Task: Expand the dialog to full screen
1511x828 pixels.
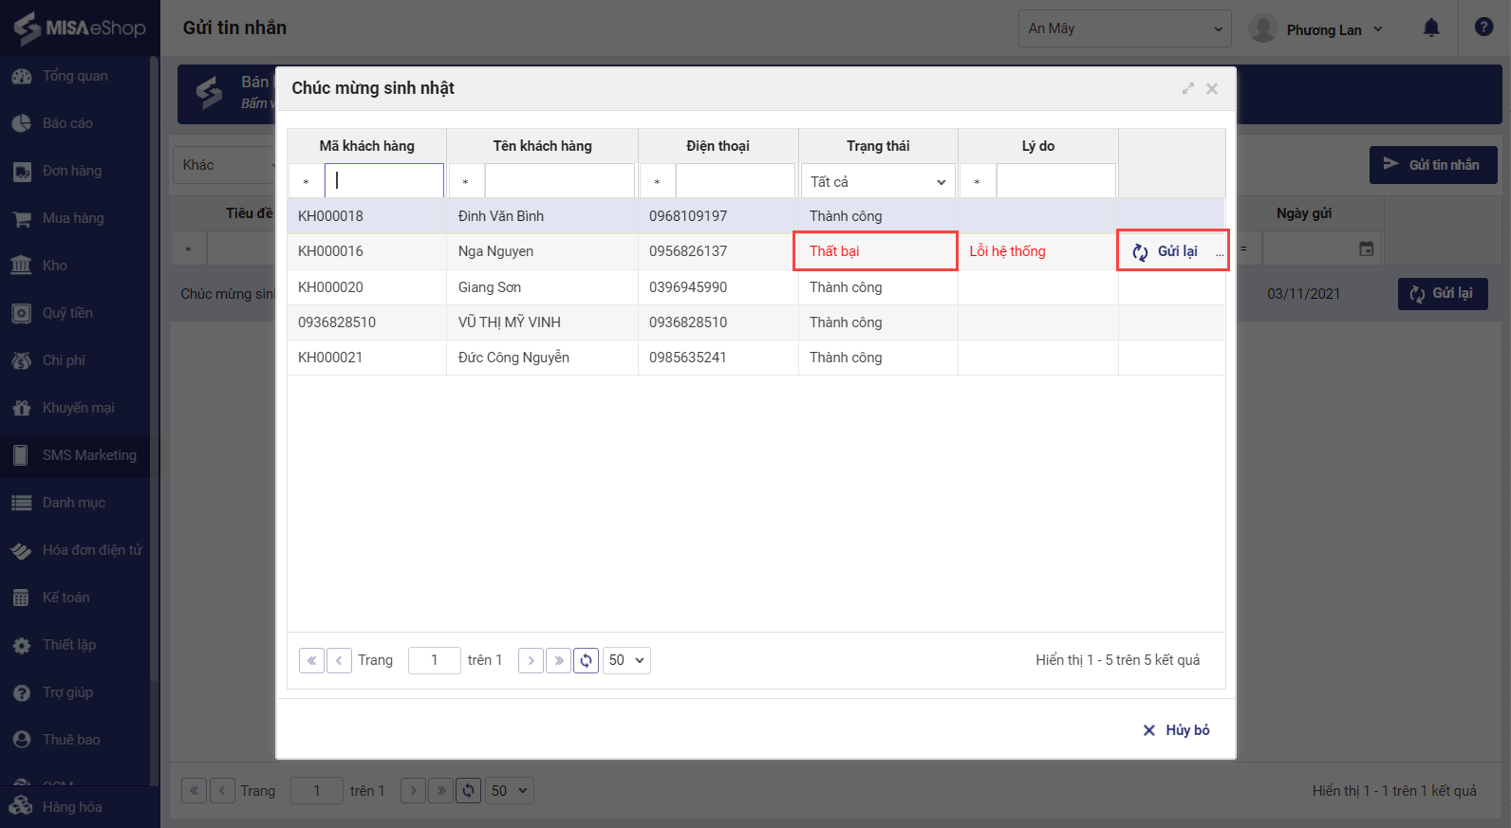Action: click(1187, 88)
